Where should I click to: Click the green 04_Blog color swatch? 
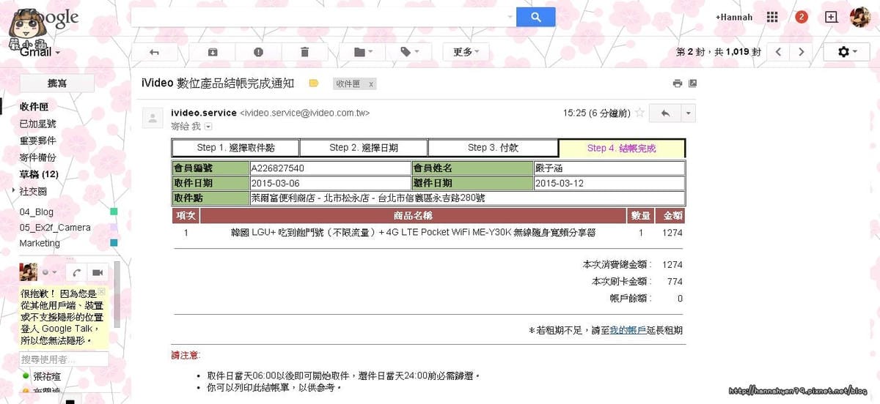click(114, 212)
